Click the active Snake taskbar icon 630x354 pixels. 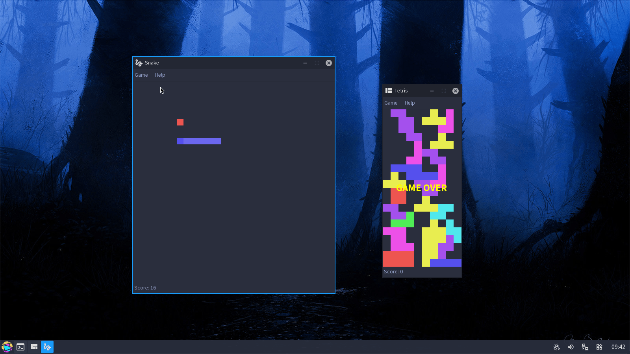click(47, 347)
